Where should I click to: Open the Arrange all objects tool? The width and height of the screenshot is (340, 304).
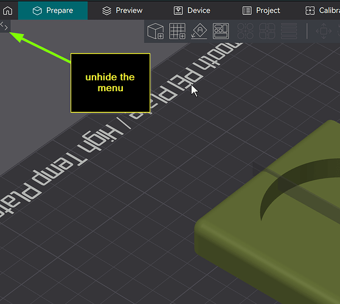pos(221,31)
